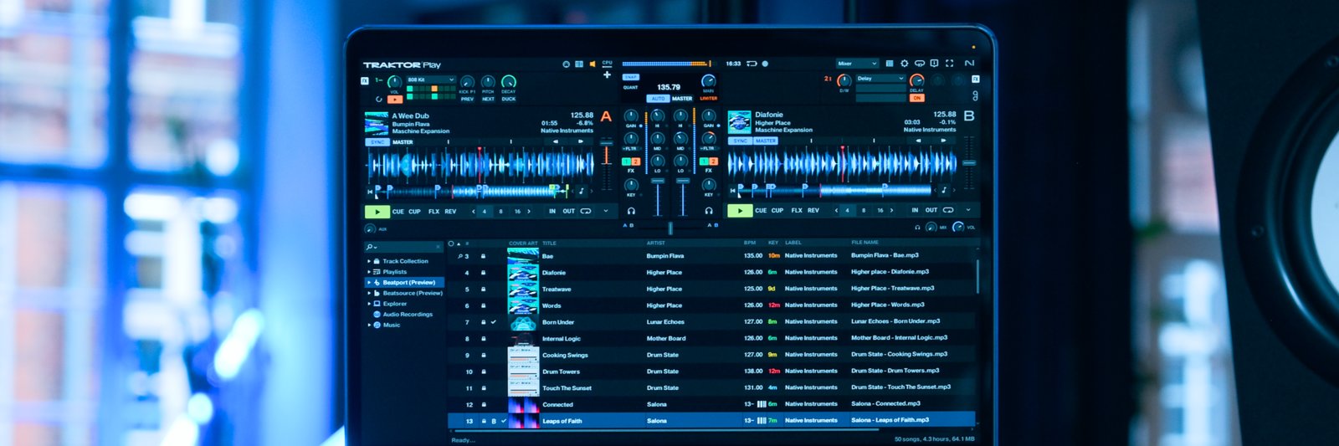This screenshot has height=446, width=1339.
Task: Expand Deck A advanced panel chevron
Action: (606, 211)
